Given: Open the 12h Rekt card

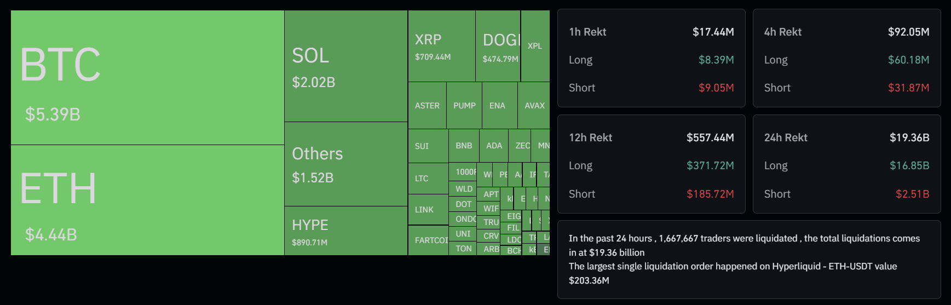Looking at the screenshot, I should point(651,164).
